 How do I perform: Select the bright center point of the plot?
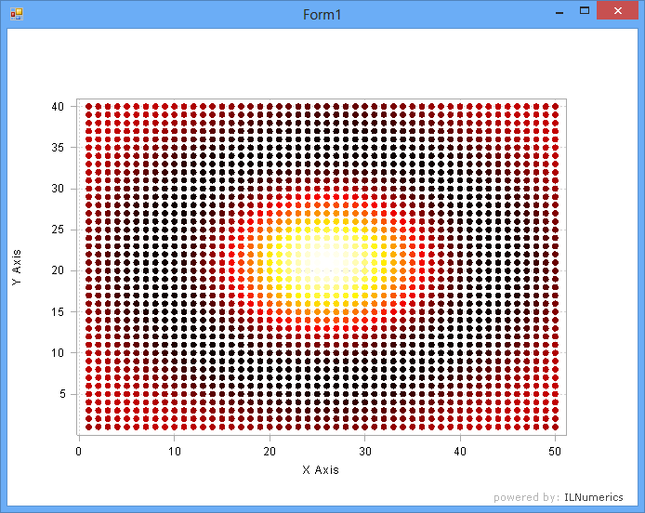326,262
